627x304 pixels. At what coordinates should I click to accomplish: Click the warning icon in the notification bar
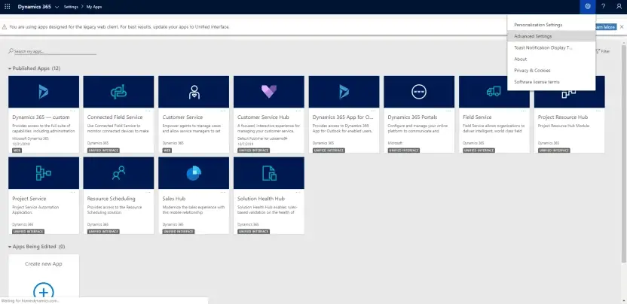click(x=5, y=27)
